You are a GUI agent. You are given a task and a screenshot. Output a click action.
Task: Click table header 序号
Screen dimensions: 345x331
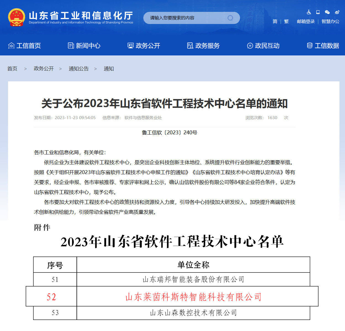point(55,265)
